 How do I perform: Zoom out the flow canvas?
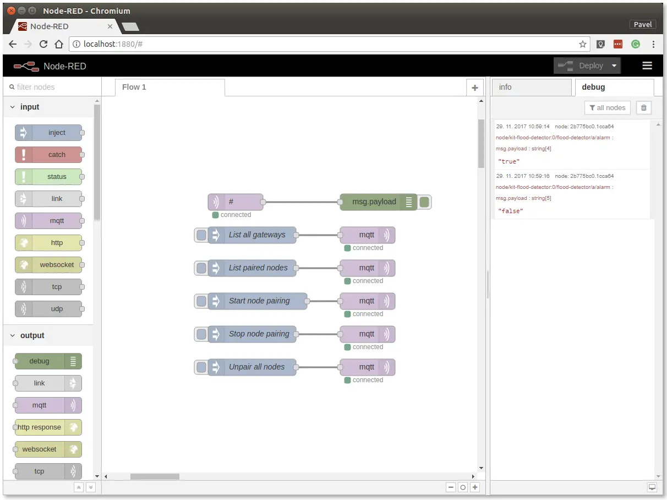click(x=451, y=487)
